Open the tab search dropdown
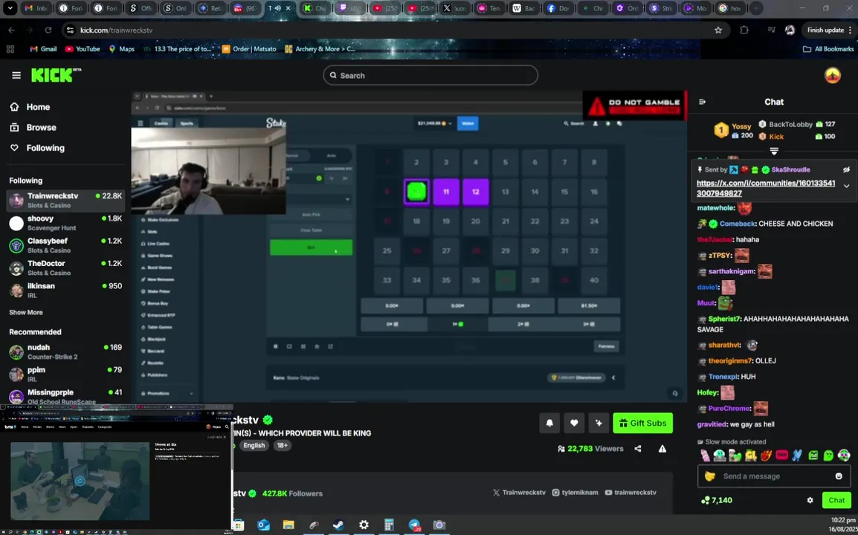This screenshot has height=535, width=858. 10,8
